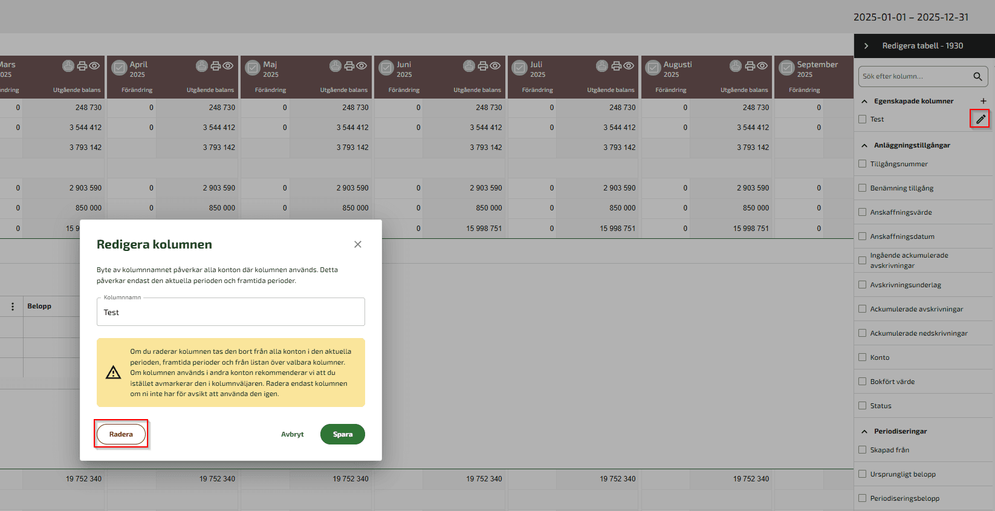Toggle the eye icon for Juni 2025
The image size is (995, 511).
(x=495, y=66)
